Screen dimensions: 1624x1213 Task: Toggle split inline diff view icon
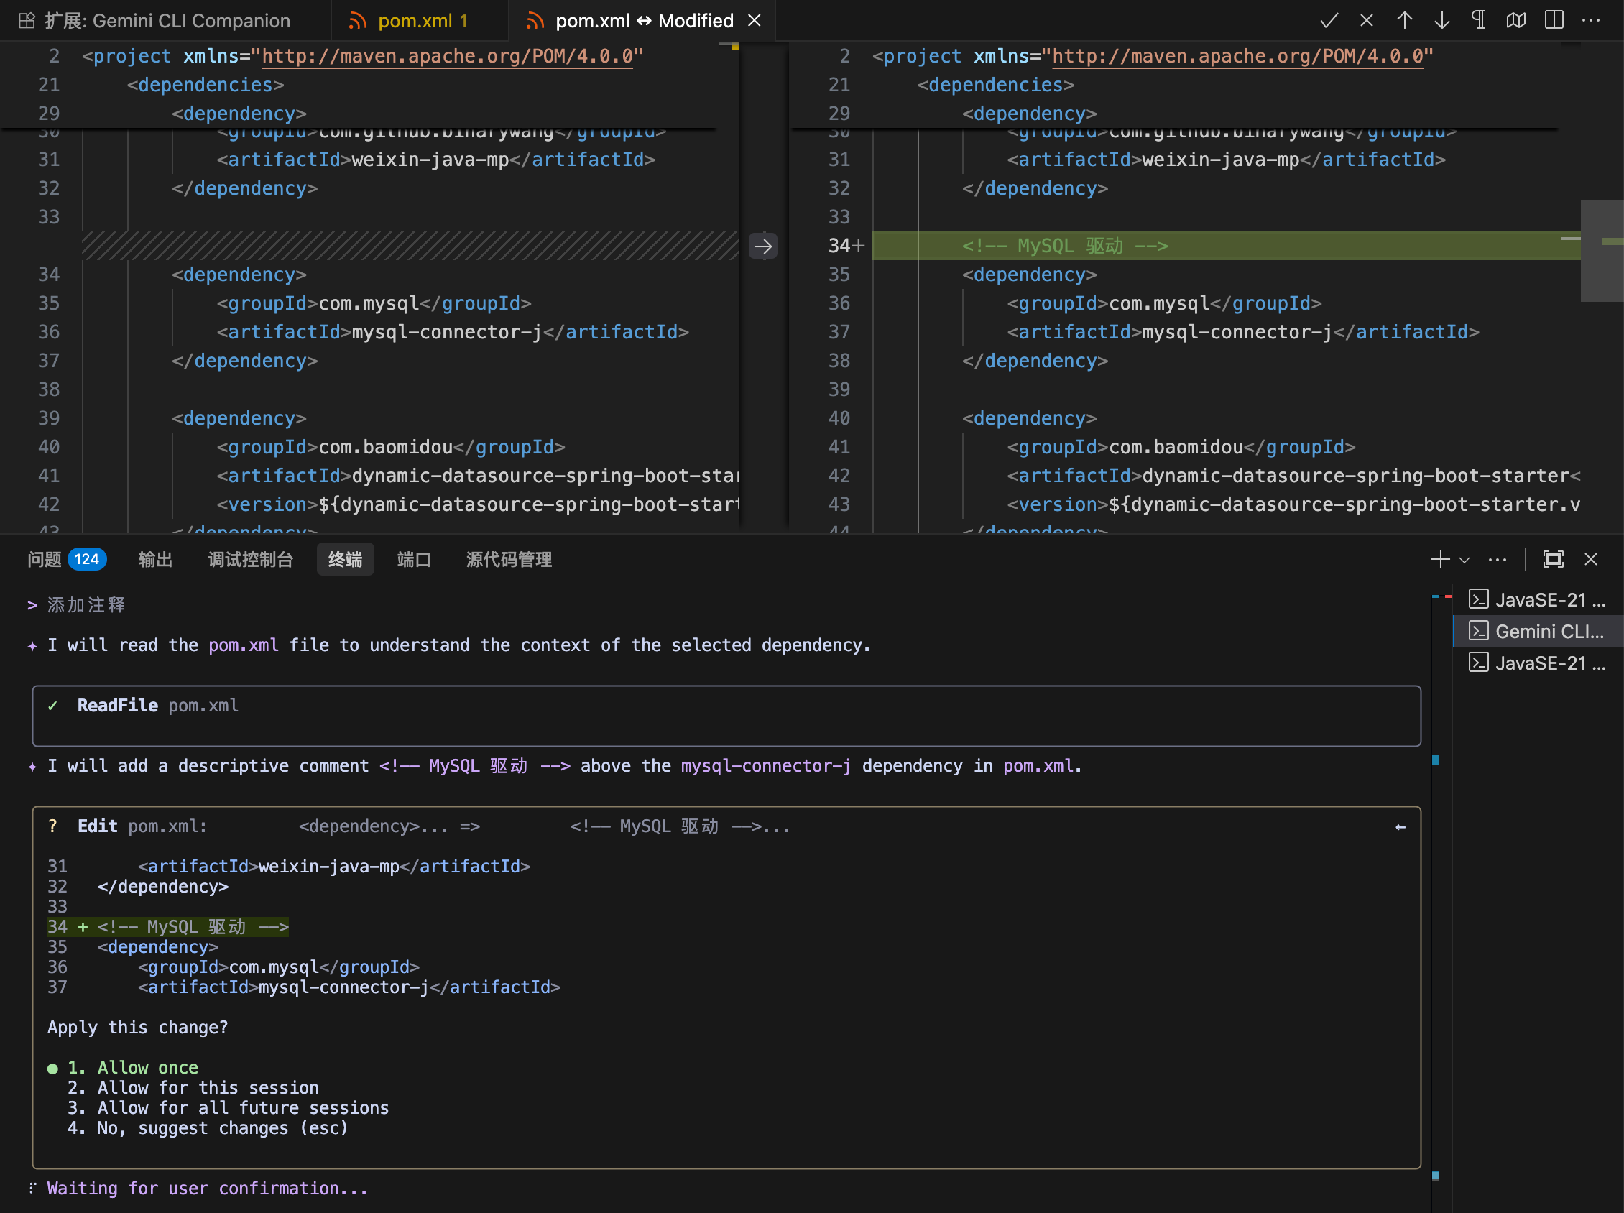(1554, 21)
